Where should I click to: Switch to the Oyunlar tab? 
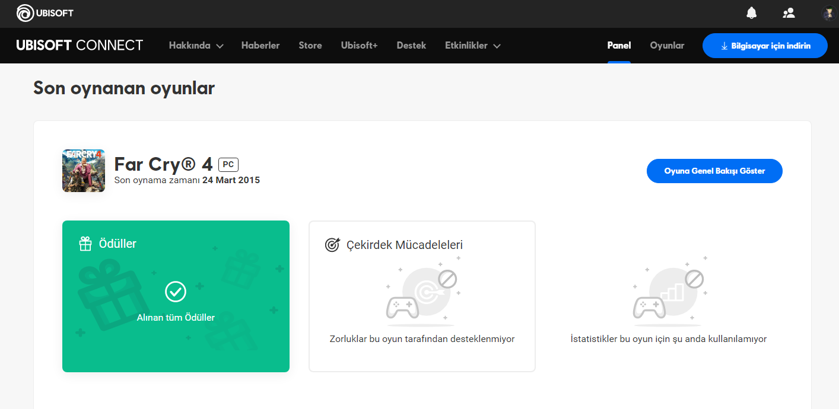click(x=667, y=46)
